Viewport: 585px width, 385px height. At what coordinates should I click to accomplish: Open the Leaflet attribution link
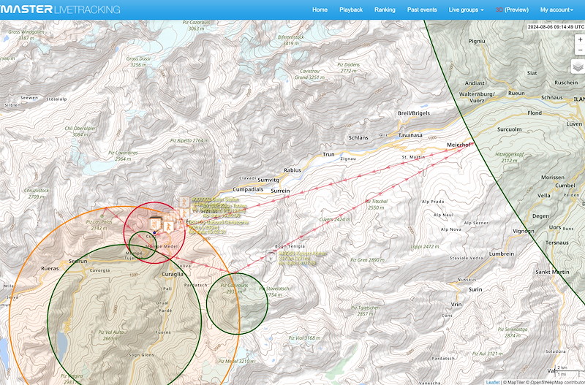492,382
